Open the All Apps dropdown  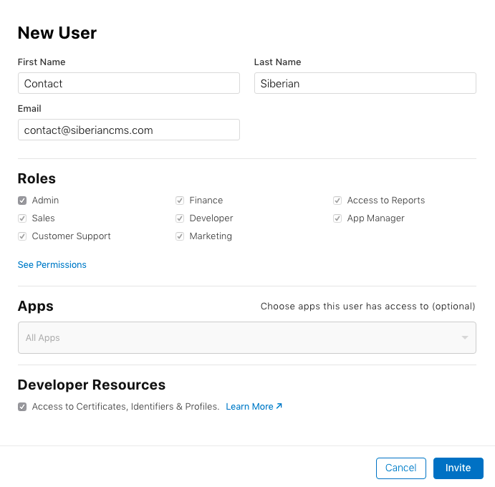click(246, 337)
